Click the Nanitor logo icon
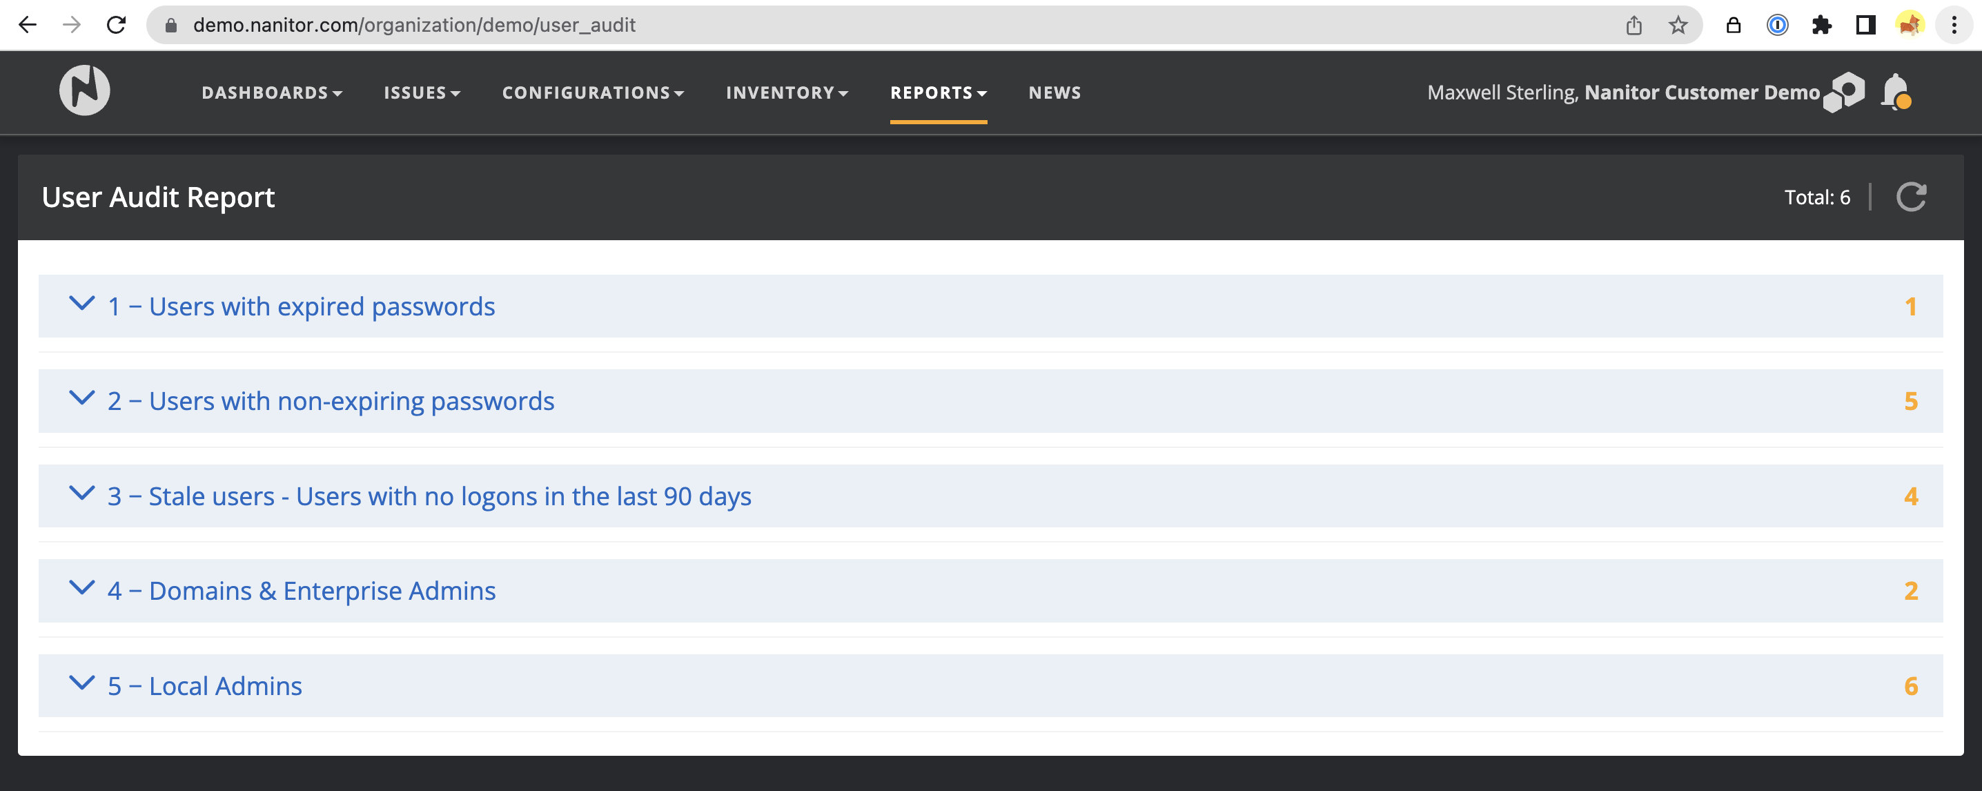The height and width of the screenshot is (791, 1982). click(85, 91)
